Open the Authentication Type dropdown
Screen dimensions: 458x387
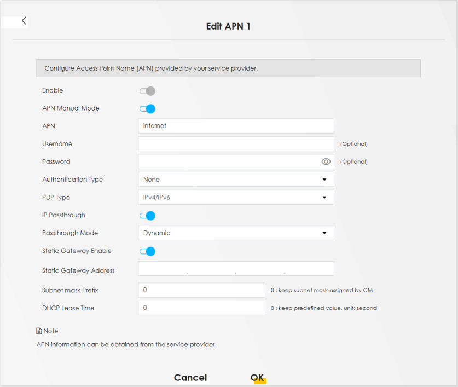(x=236, y=180)
